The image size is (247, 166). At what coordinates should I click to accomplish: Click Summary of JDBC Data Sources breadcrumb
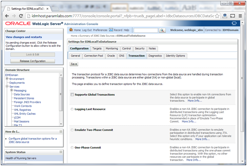coord(97,36)
